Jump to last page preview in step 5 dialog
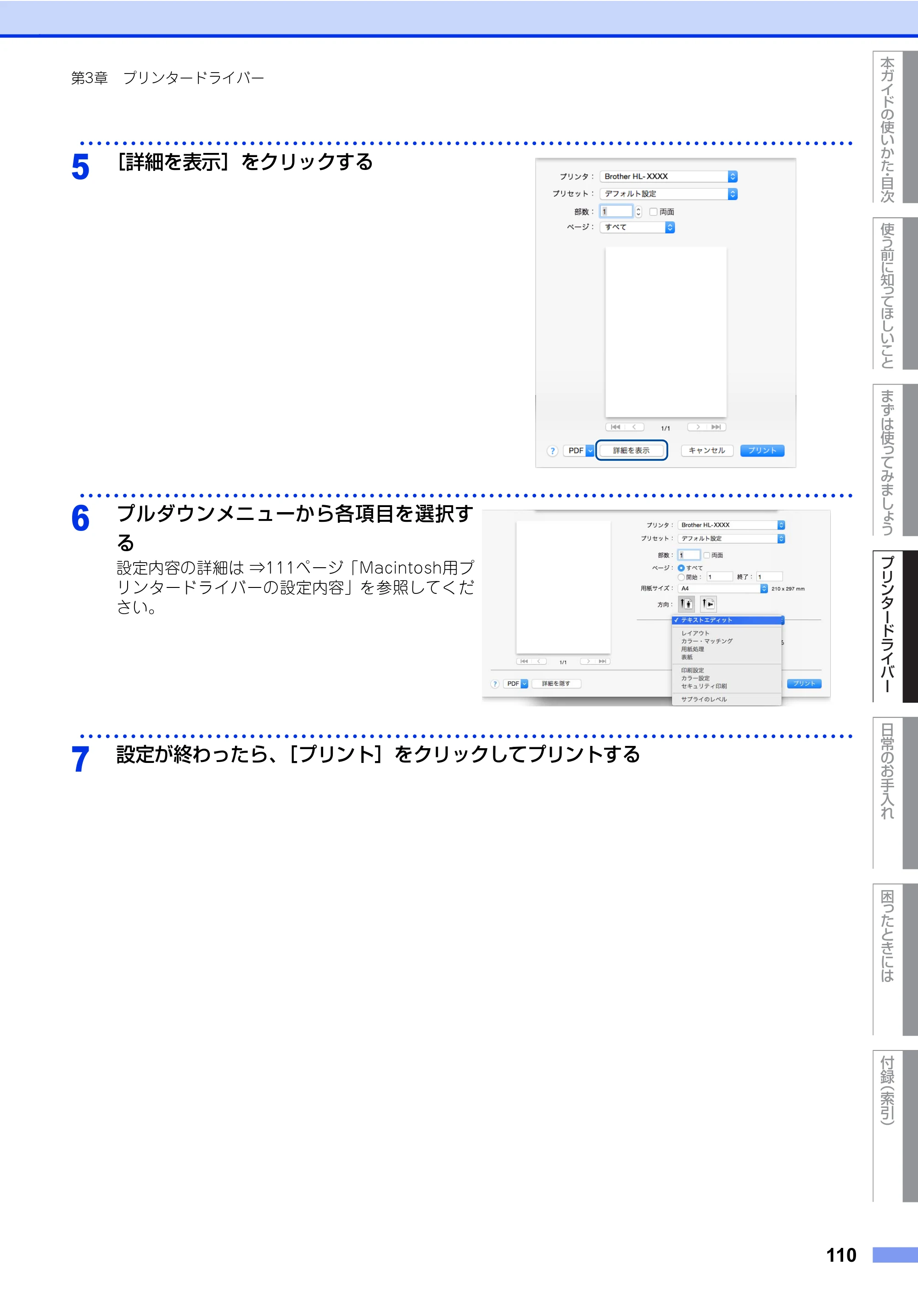 [x=717, y=427]
